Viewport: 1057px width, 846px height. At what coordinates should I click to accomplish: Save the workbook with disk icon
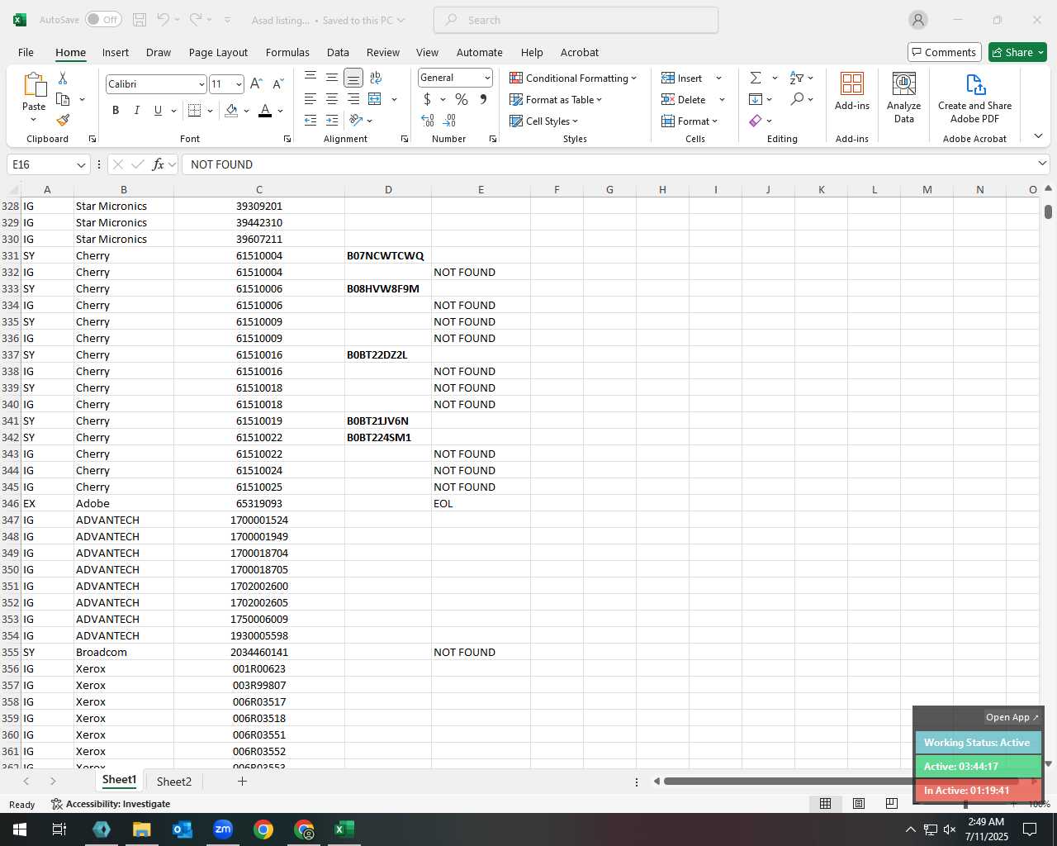[x=140, y=20]
